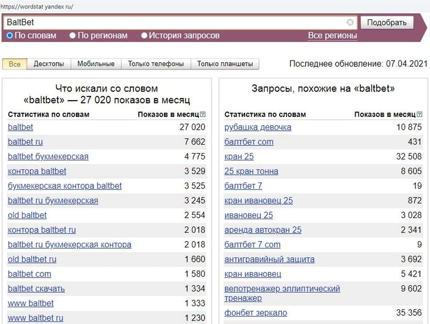Screen dimensions: 430x324
Task: Switch to the 'Только телефоны' tab
Action: 156,64
